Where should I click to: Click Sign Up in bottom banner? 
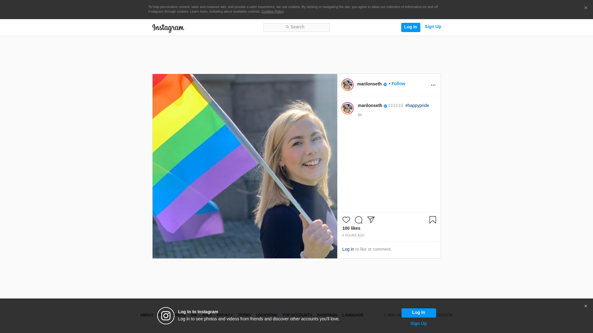(418, 323)
